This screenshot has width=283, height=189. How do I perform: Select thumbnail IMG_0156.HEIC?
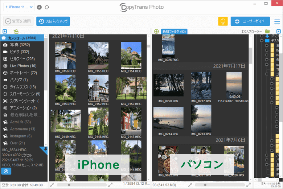(x=65, y=56)
